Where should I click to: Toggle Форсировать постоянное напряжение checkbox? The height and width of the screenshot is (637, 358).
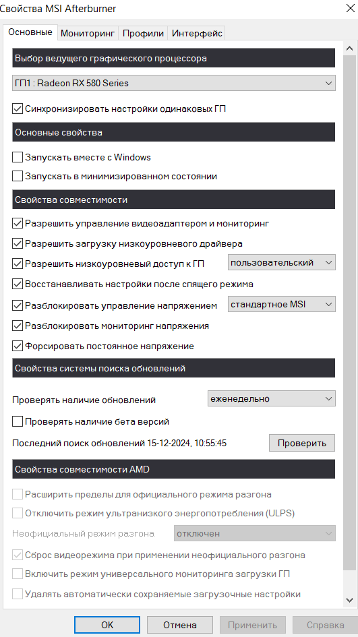pyautogui.click(x=18, y=346)
